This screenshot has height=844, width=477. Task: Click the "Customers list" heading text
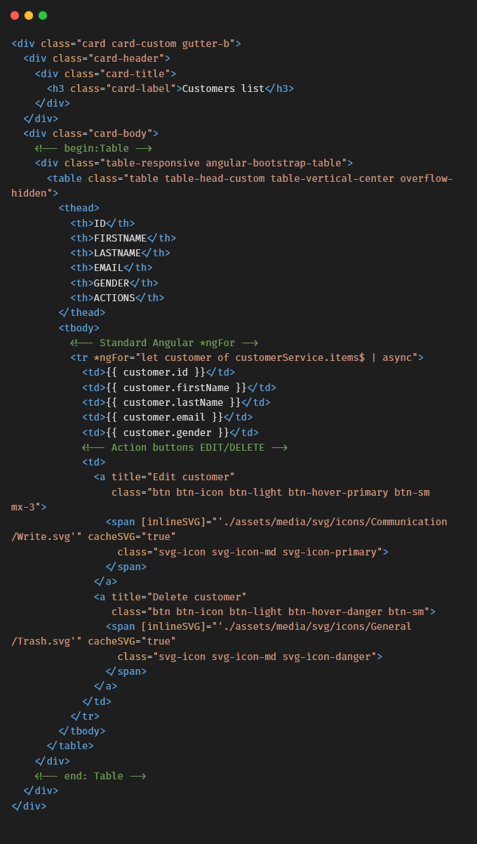click(x=223, y=88)
